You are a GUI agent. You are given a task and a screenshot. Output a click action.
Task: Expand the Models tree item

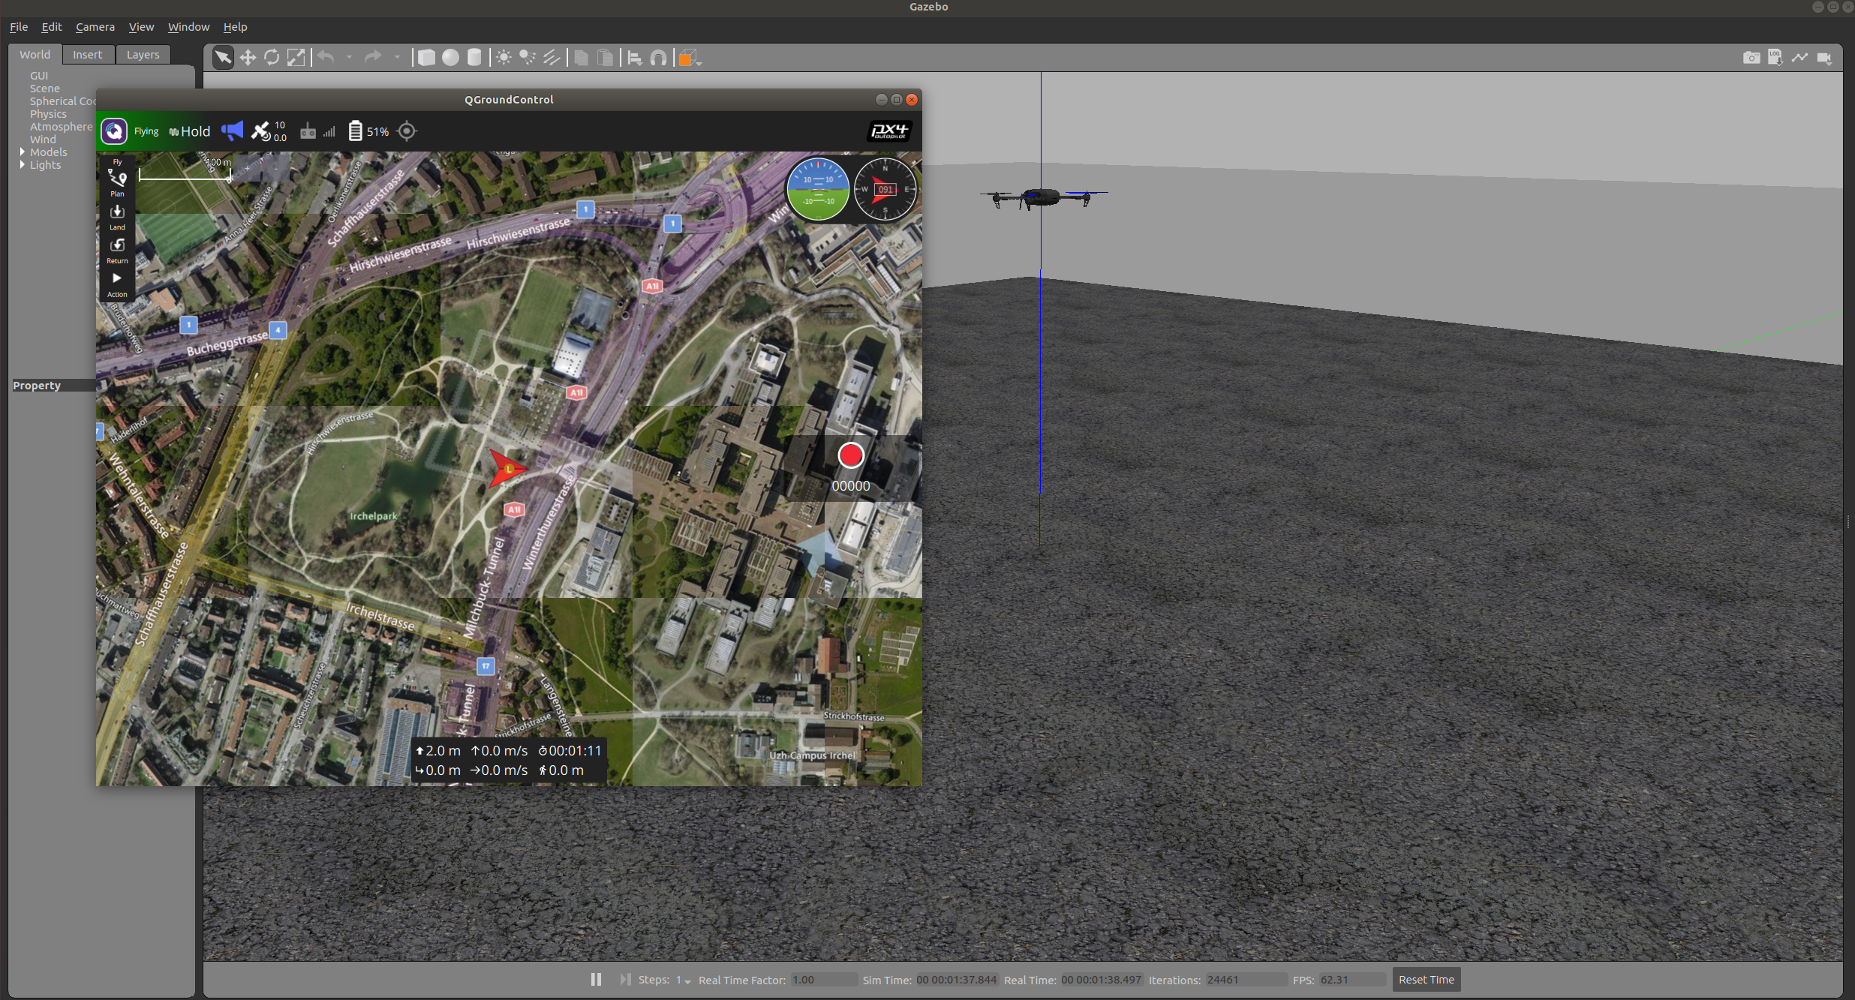tap(23, 152)
